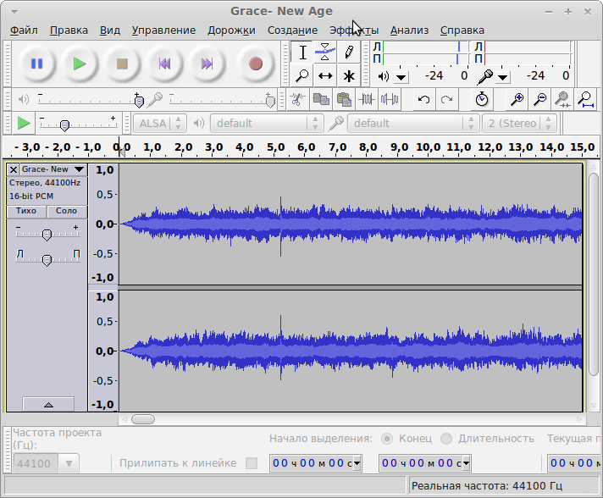Image resolution: width=603 pixels, height=498 pixels.
Task: Click Fit Project zoom icon
Action: pos(586,100)
